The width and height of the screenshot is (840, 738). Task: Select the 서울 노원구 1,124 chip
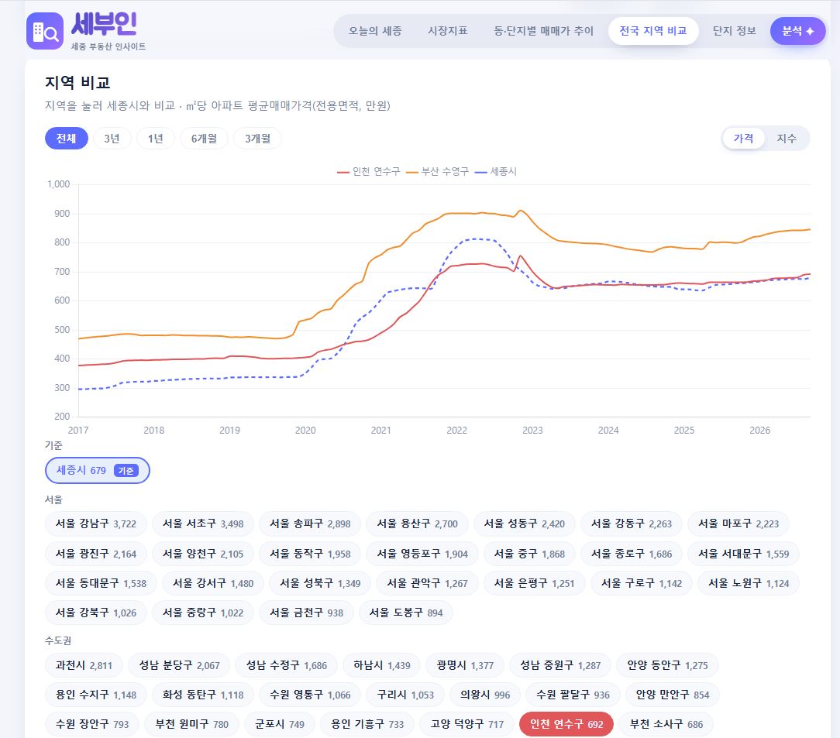click(749, 583)
